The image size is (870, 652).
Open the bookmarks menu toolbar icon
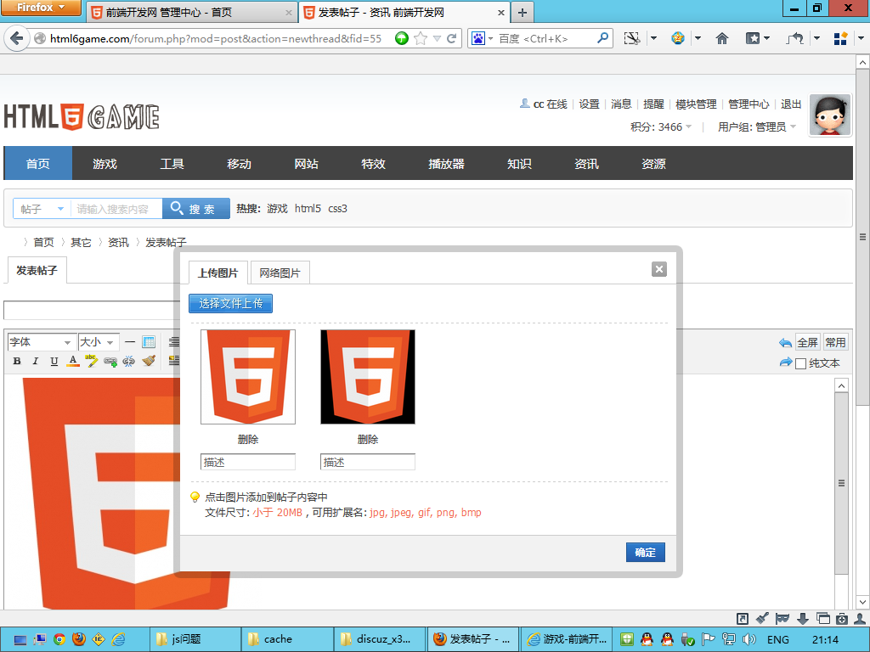coord(753,38)
